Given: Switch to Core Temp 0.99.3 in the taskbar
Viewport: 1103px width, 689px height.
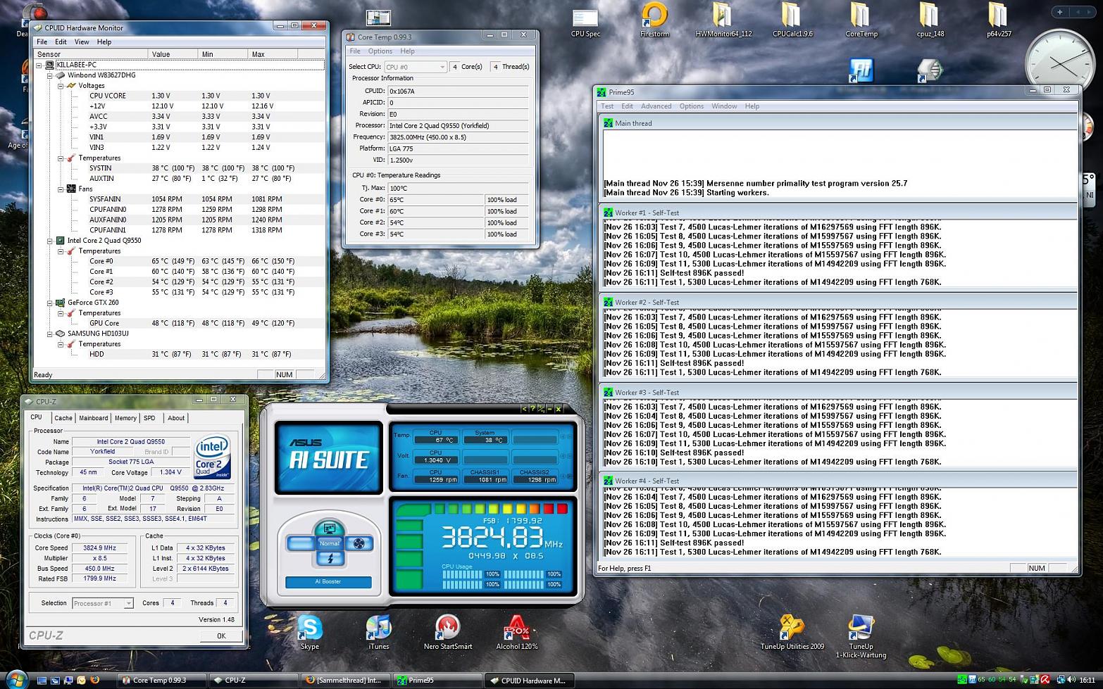Looking at the screenshot, I should (x=161, y=680).
